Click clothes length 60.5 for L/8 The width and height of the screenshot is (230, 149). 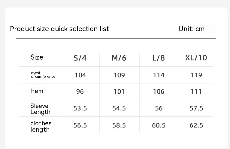point(159,125)
